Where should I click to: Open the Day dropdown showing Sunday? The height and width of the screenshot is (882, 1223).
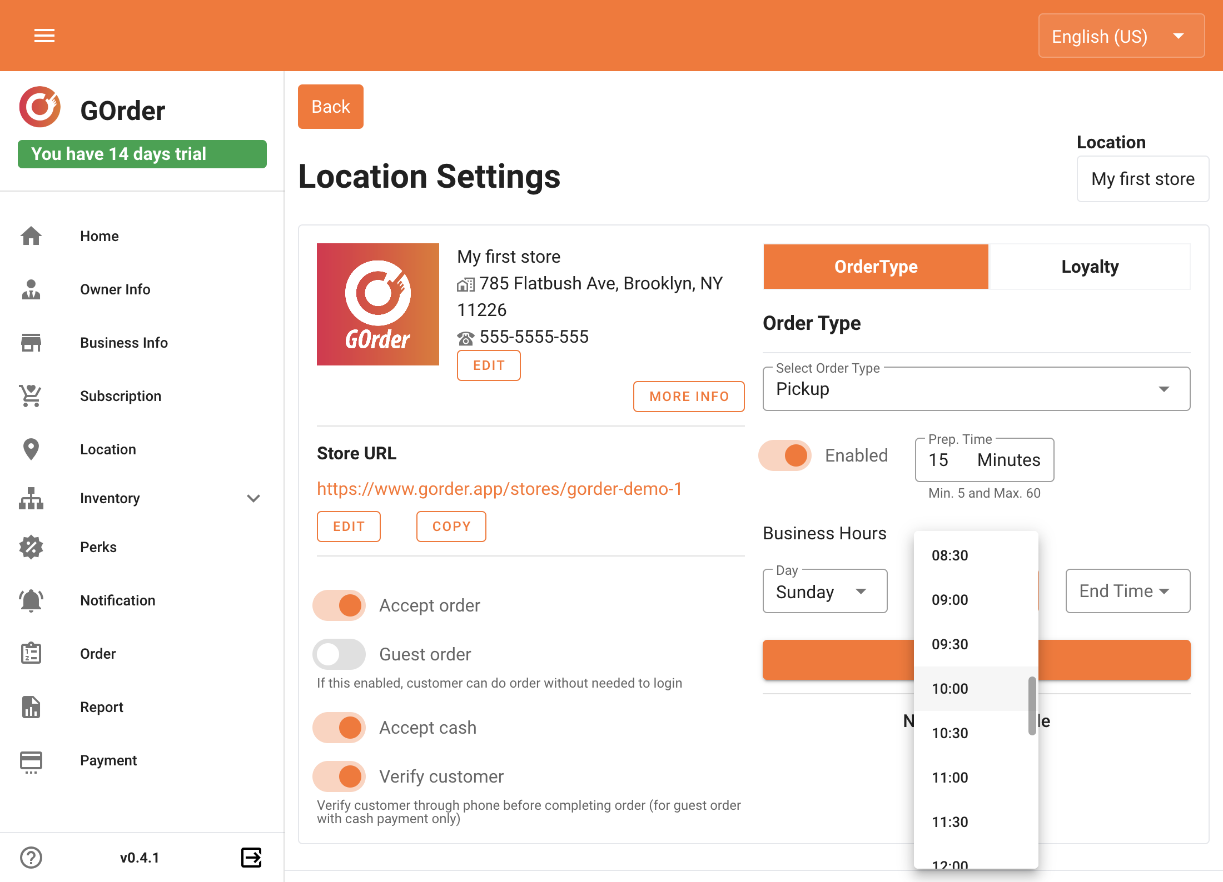826,591
